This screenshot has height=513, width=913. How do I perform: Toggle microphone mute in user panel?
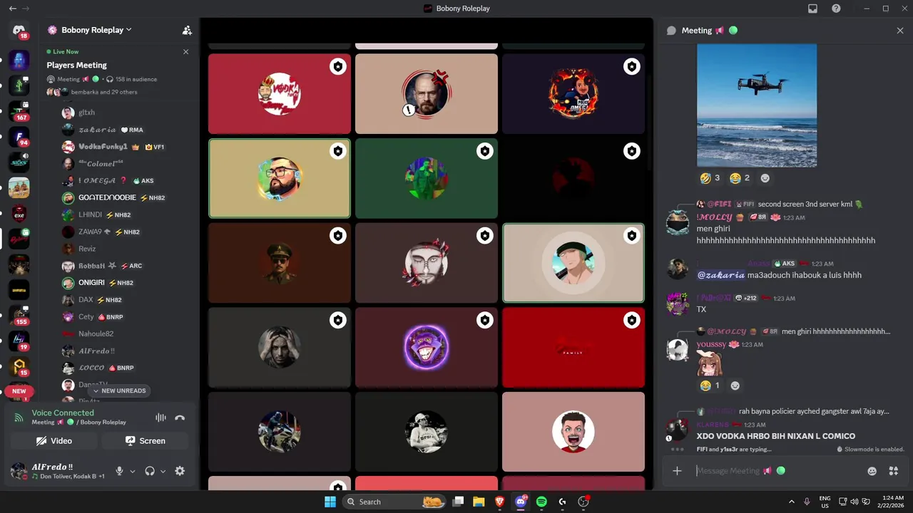(x=119, y=471)
